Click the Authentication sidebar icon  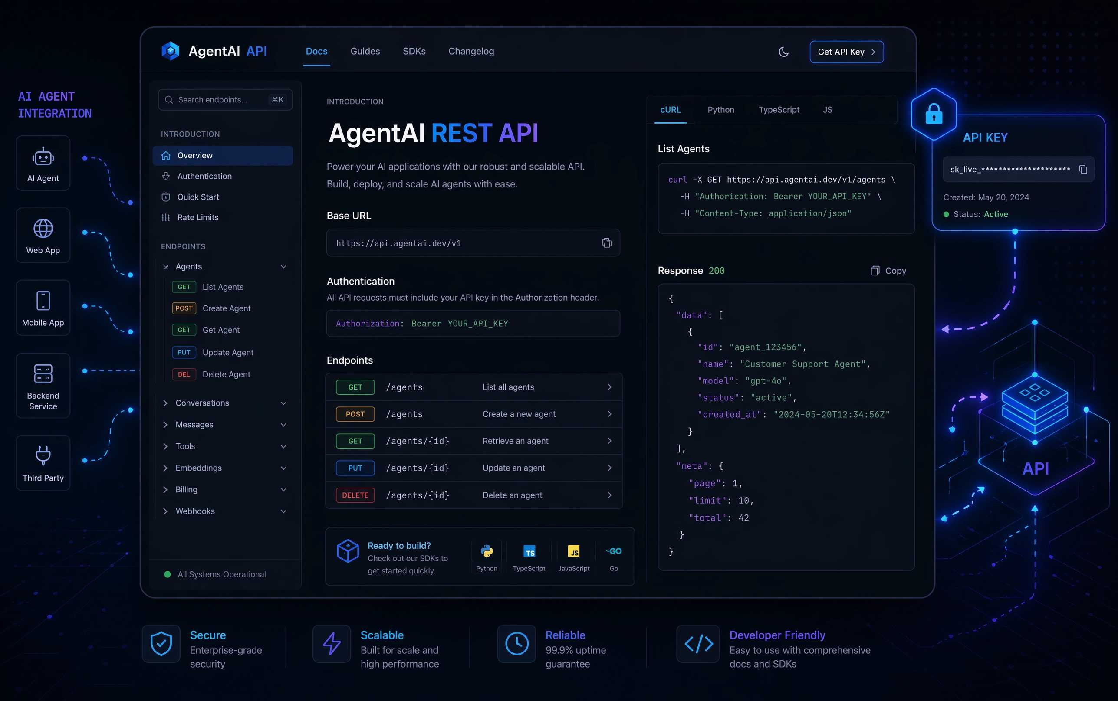tap(165, 176)
